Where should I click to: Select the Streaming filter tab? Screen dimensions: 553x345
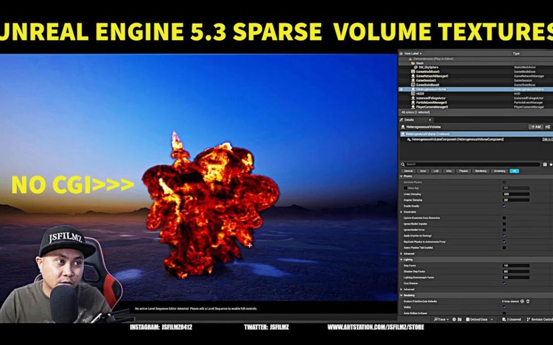499,171
